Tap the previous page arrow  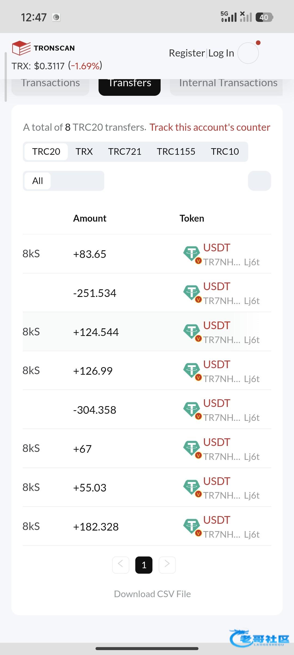pos(121,565)
